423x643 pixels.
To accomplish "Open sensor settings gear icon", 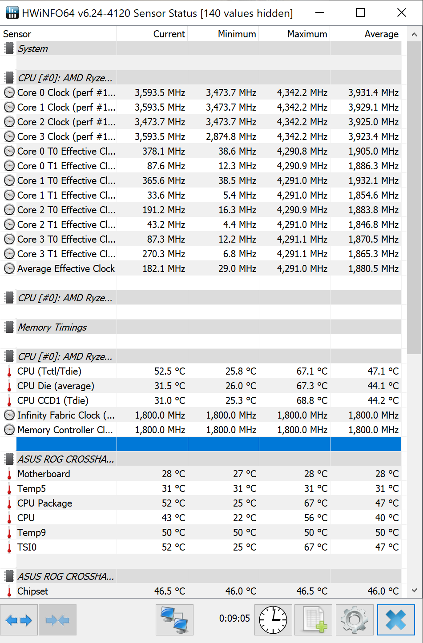I will pyautogui.click(x=355, y=620).
